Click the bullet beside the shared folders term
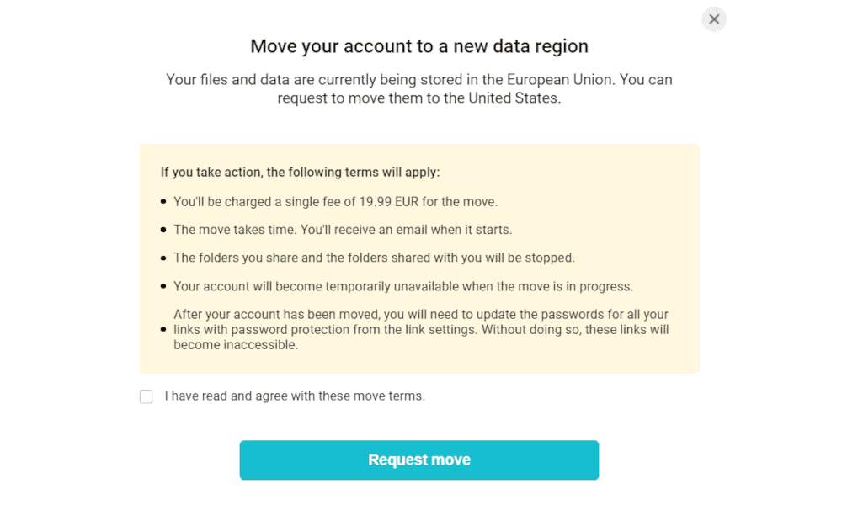Screen dimensions: 842x505 163,258
